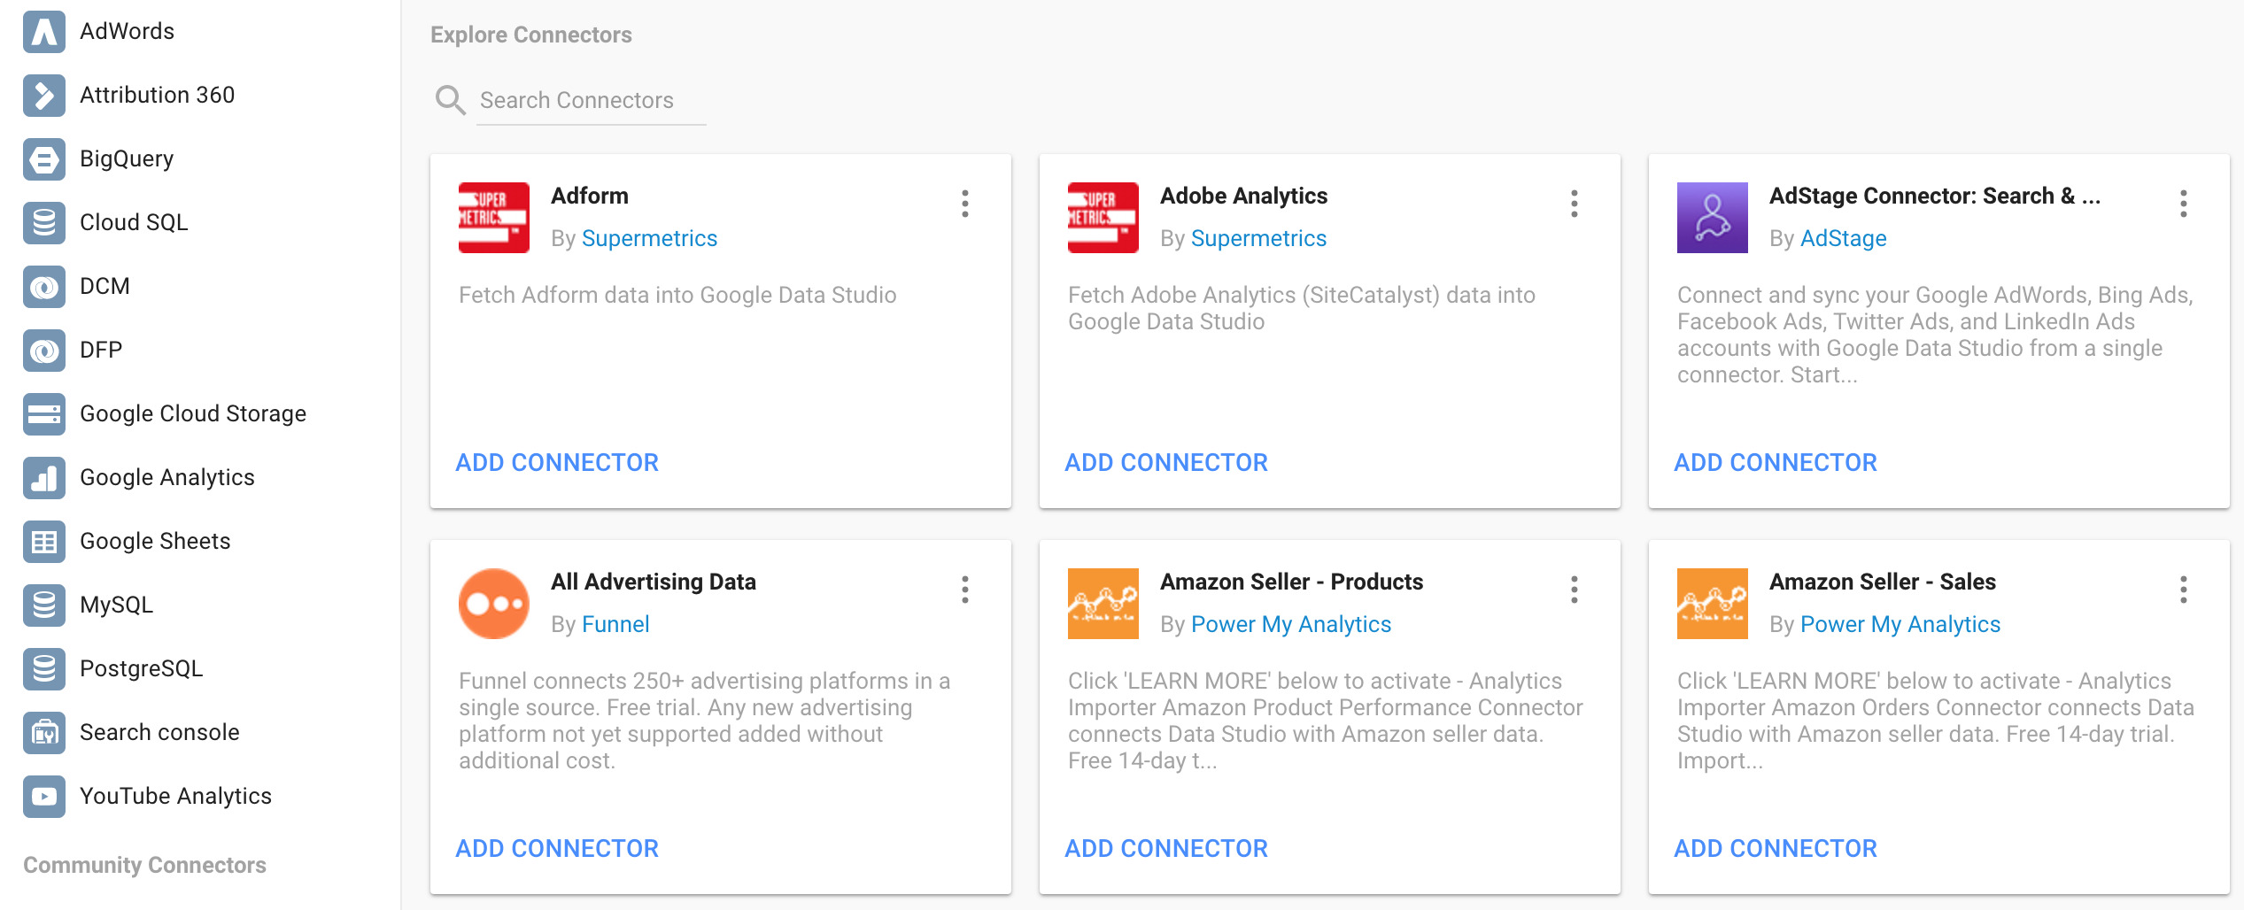Open the All Advertising Data options menu
The width and height of the screenshot is (2244, 910).
965,590
